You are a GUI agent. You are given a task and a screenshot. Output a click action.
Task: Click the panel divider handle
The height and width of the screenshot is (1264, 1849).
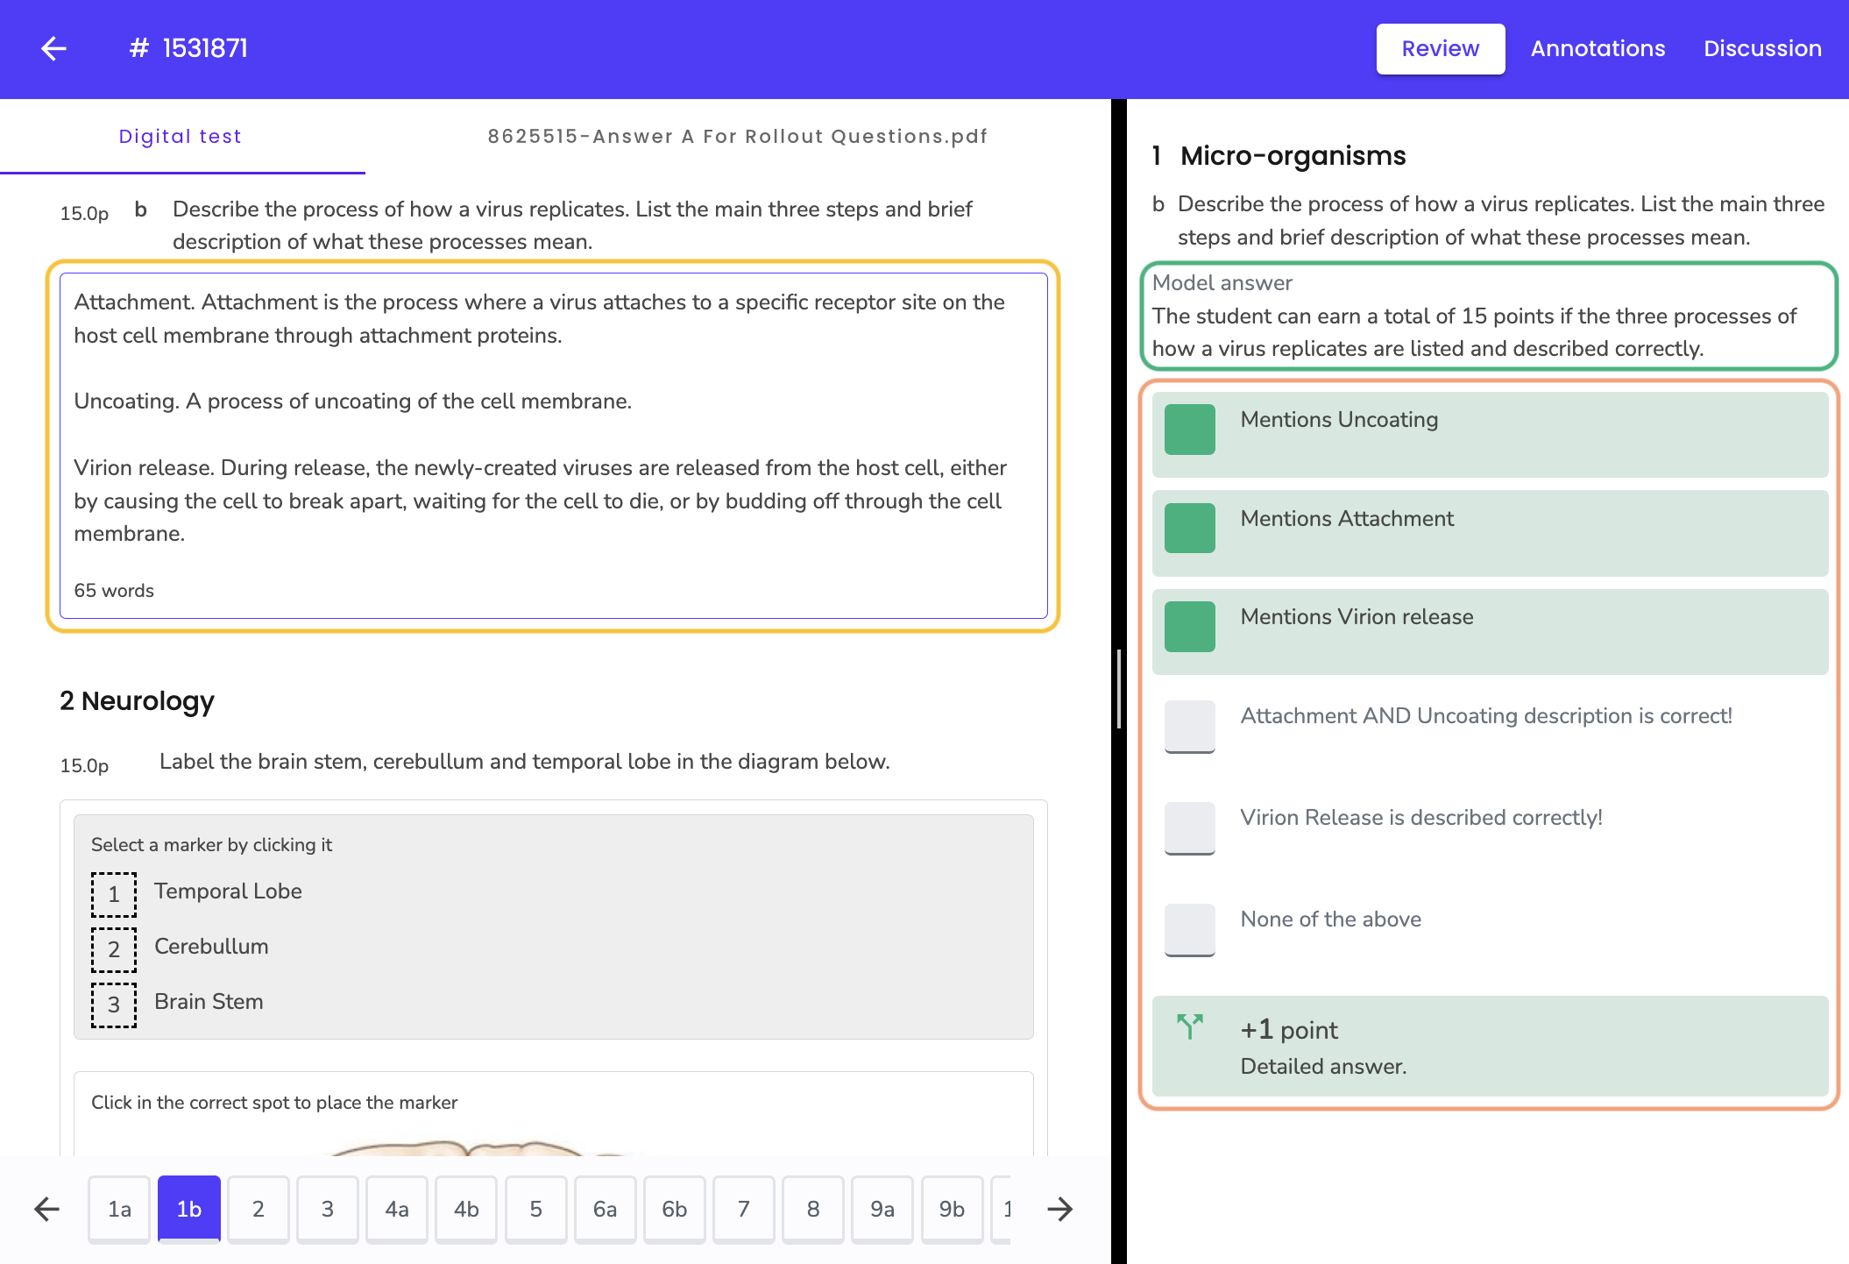1119,689
